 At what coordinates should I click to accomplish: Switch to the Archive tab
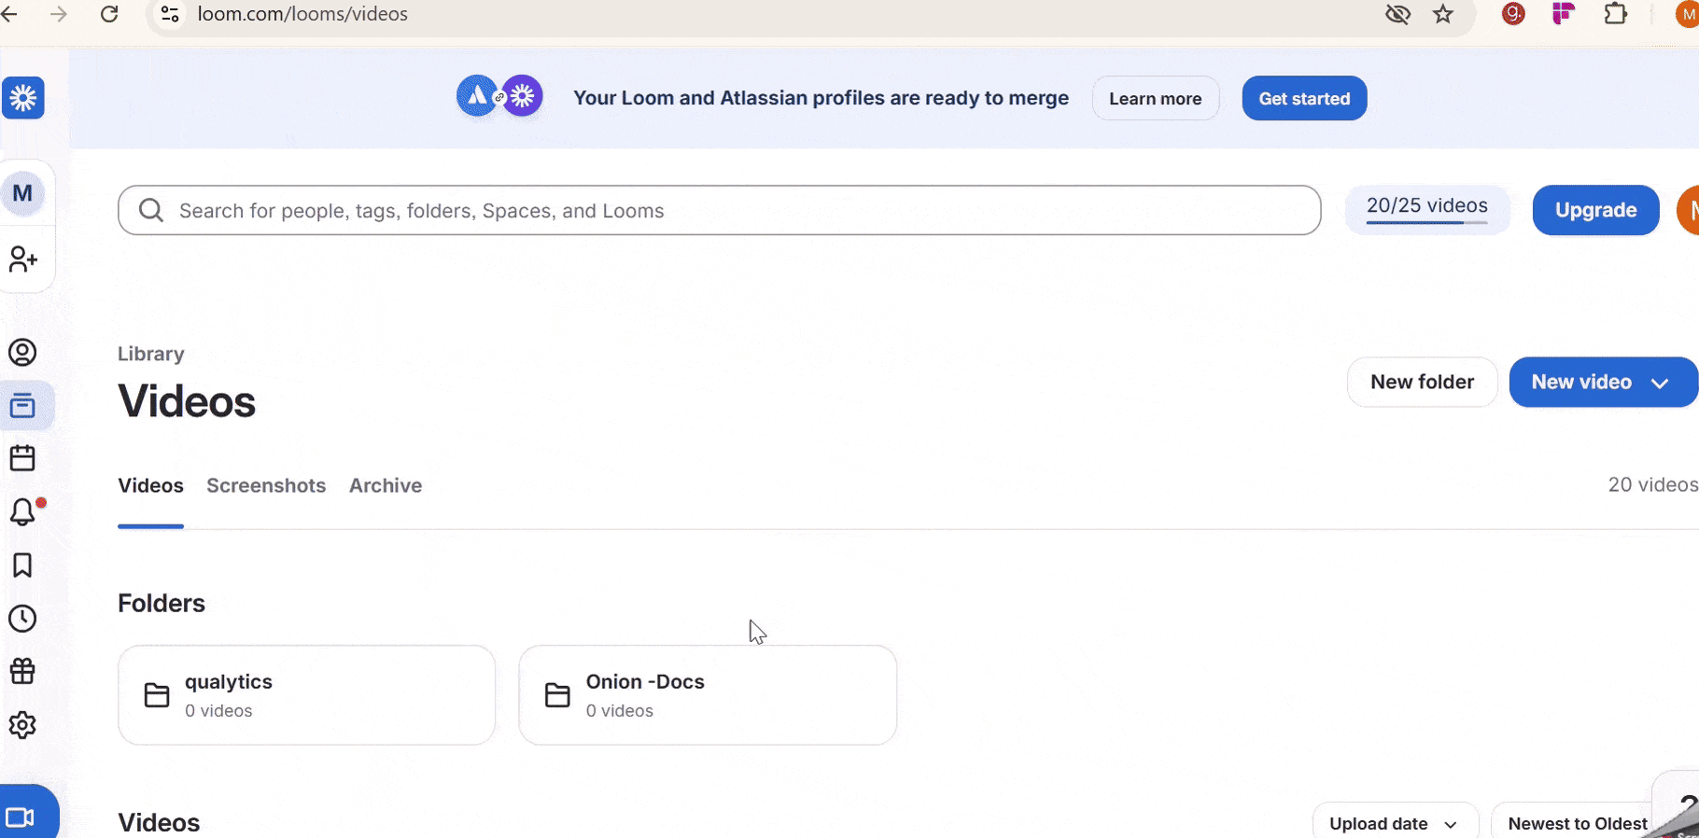click(386, 485)
